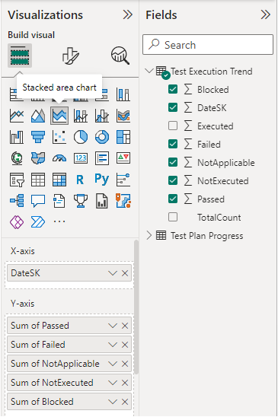Uncheck the NotExecuted field

173,180
